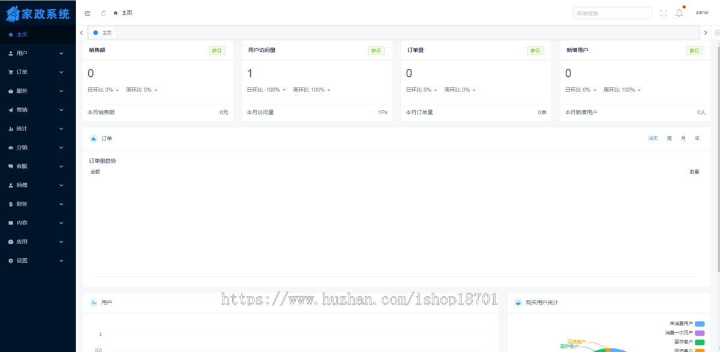Click the 购买用户统计 panel pie icon
The width and height of the screenshot is (720, 352).
(518, 302)
